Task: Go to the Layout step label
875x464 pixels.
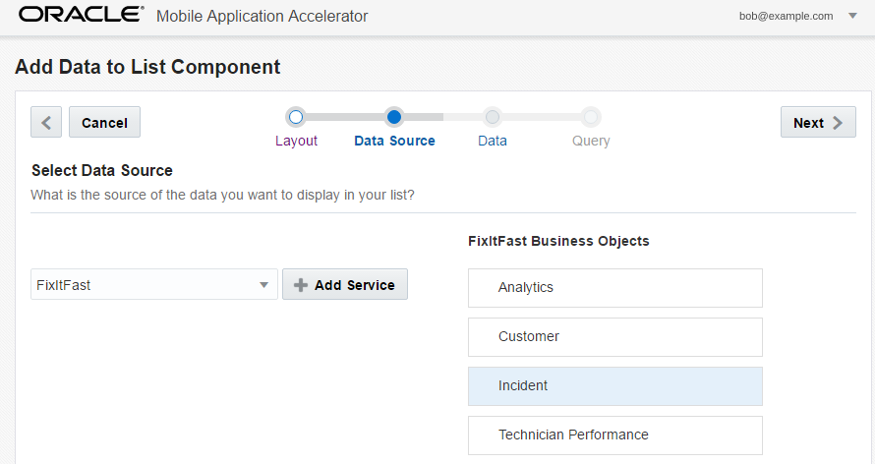Action: (296, 141)
